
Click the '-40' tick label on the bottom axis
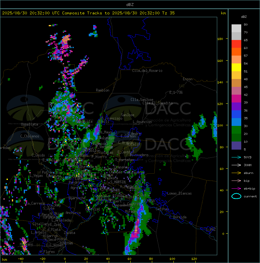pos(21,259)
